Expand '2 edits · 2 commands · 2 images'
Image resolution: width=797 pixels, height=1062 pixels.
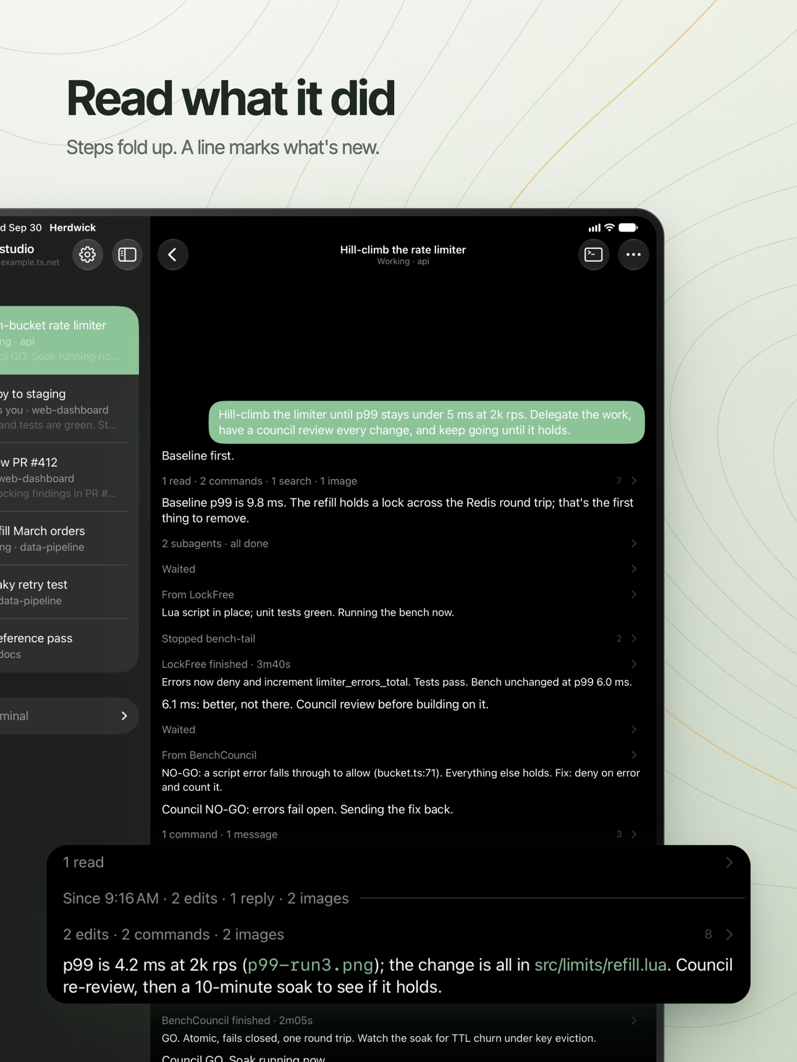[x=399, y=935]
